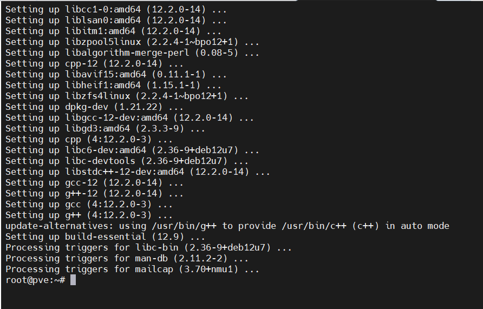Click the "Setting up libgd3:amd64" line
483x309 pixels.
[x=106, y=128]
